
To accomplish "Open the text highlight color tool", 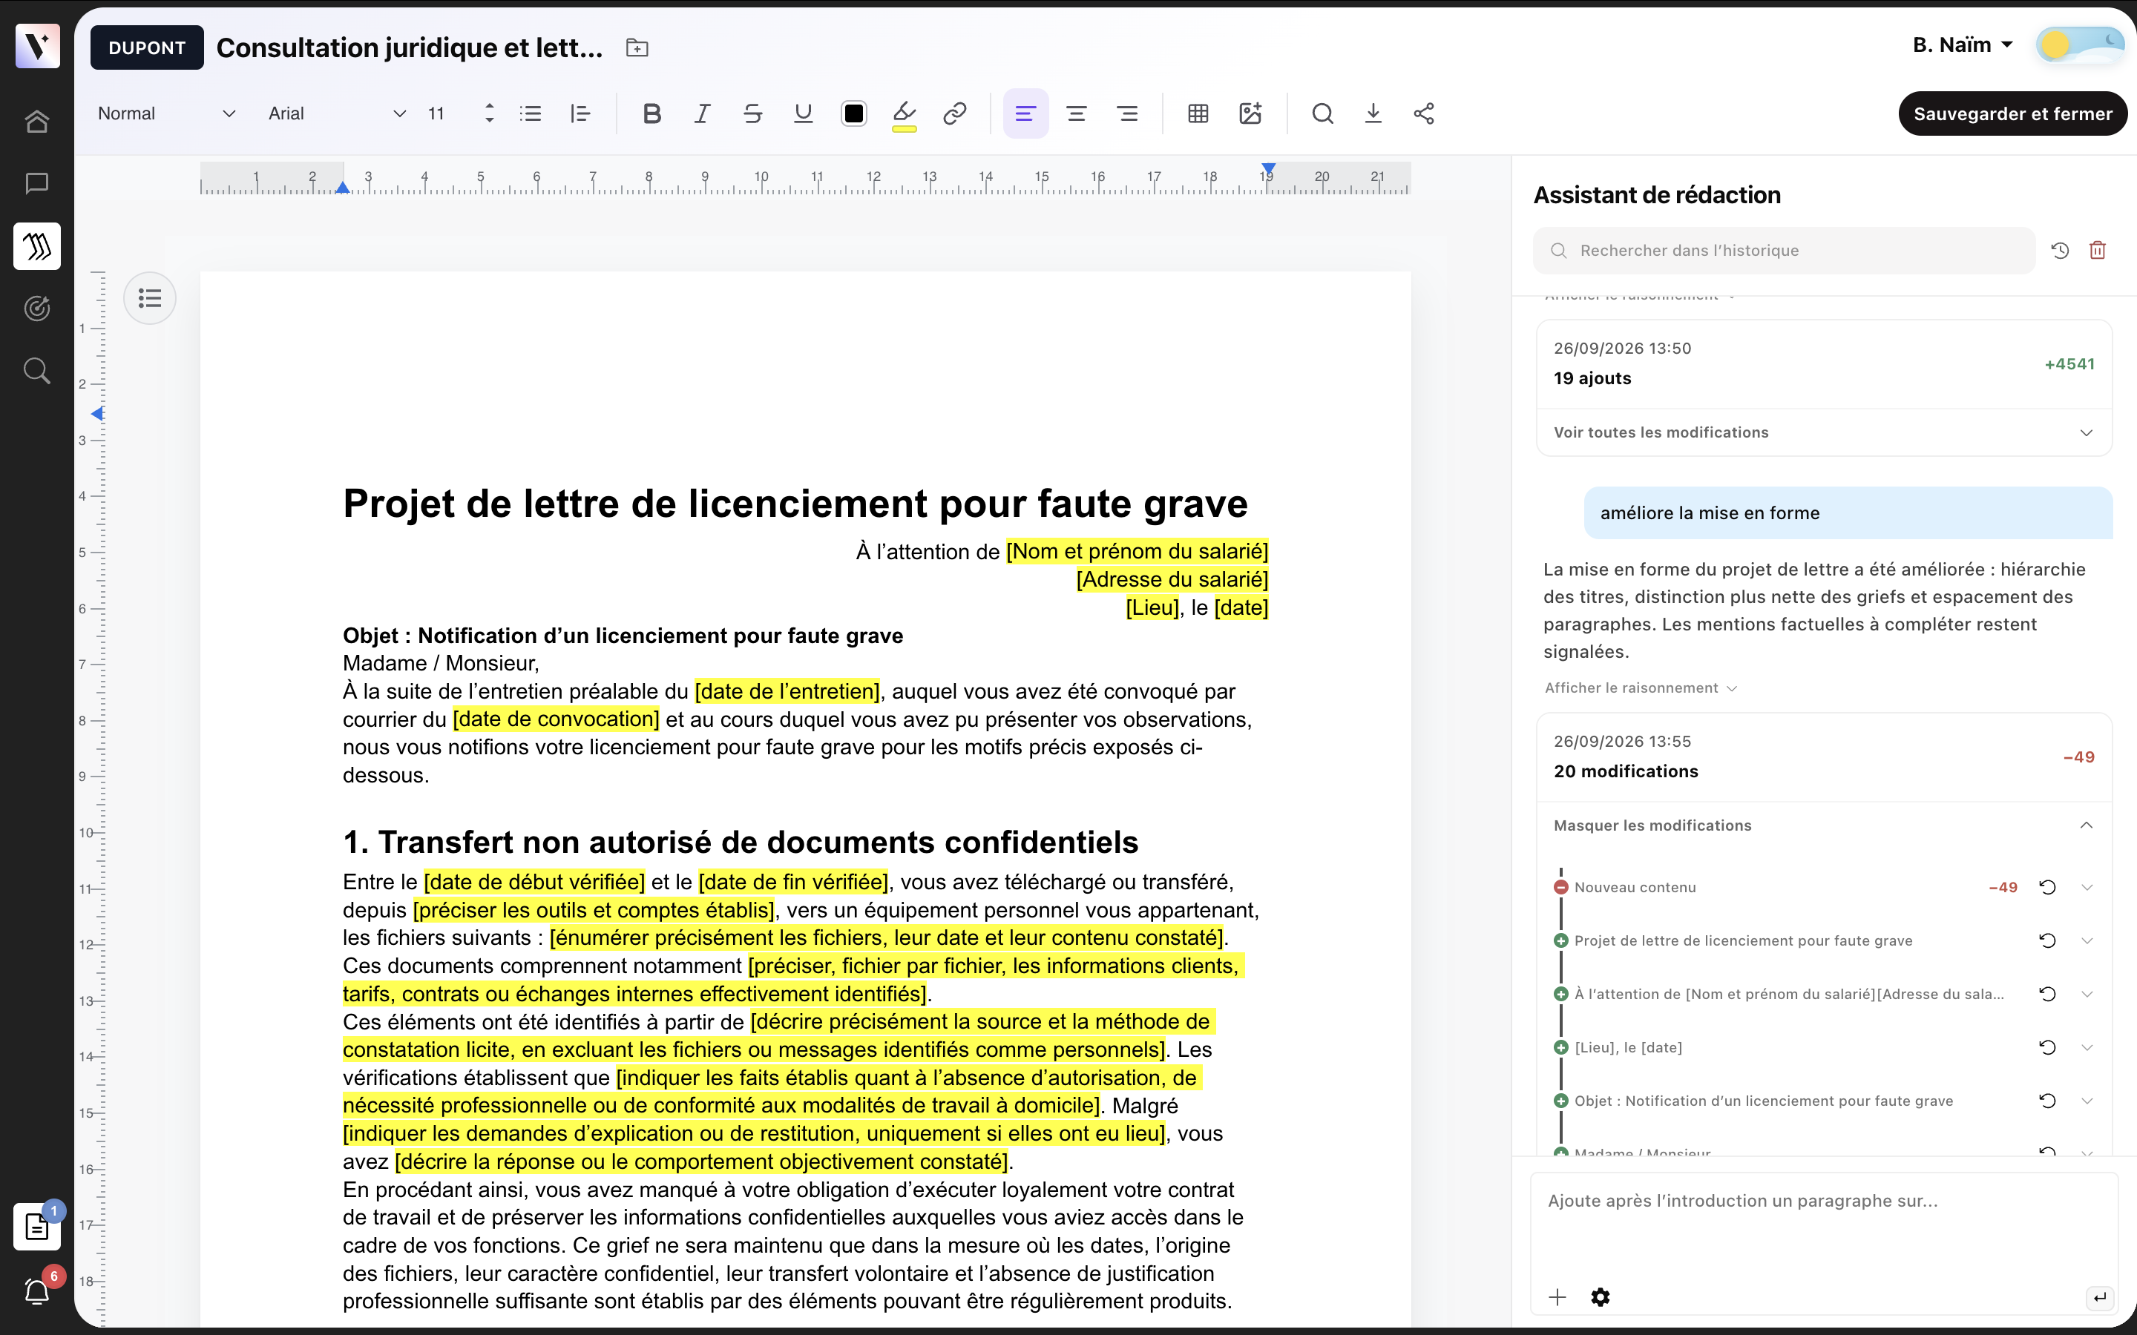I will (905, 114).
